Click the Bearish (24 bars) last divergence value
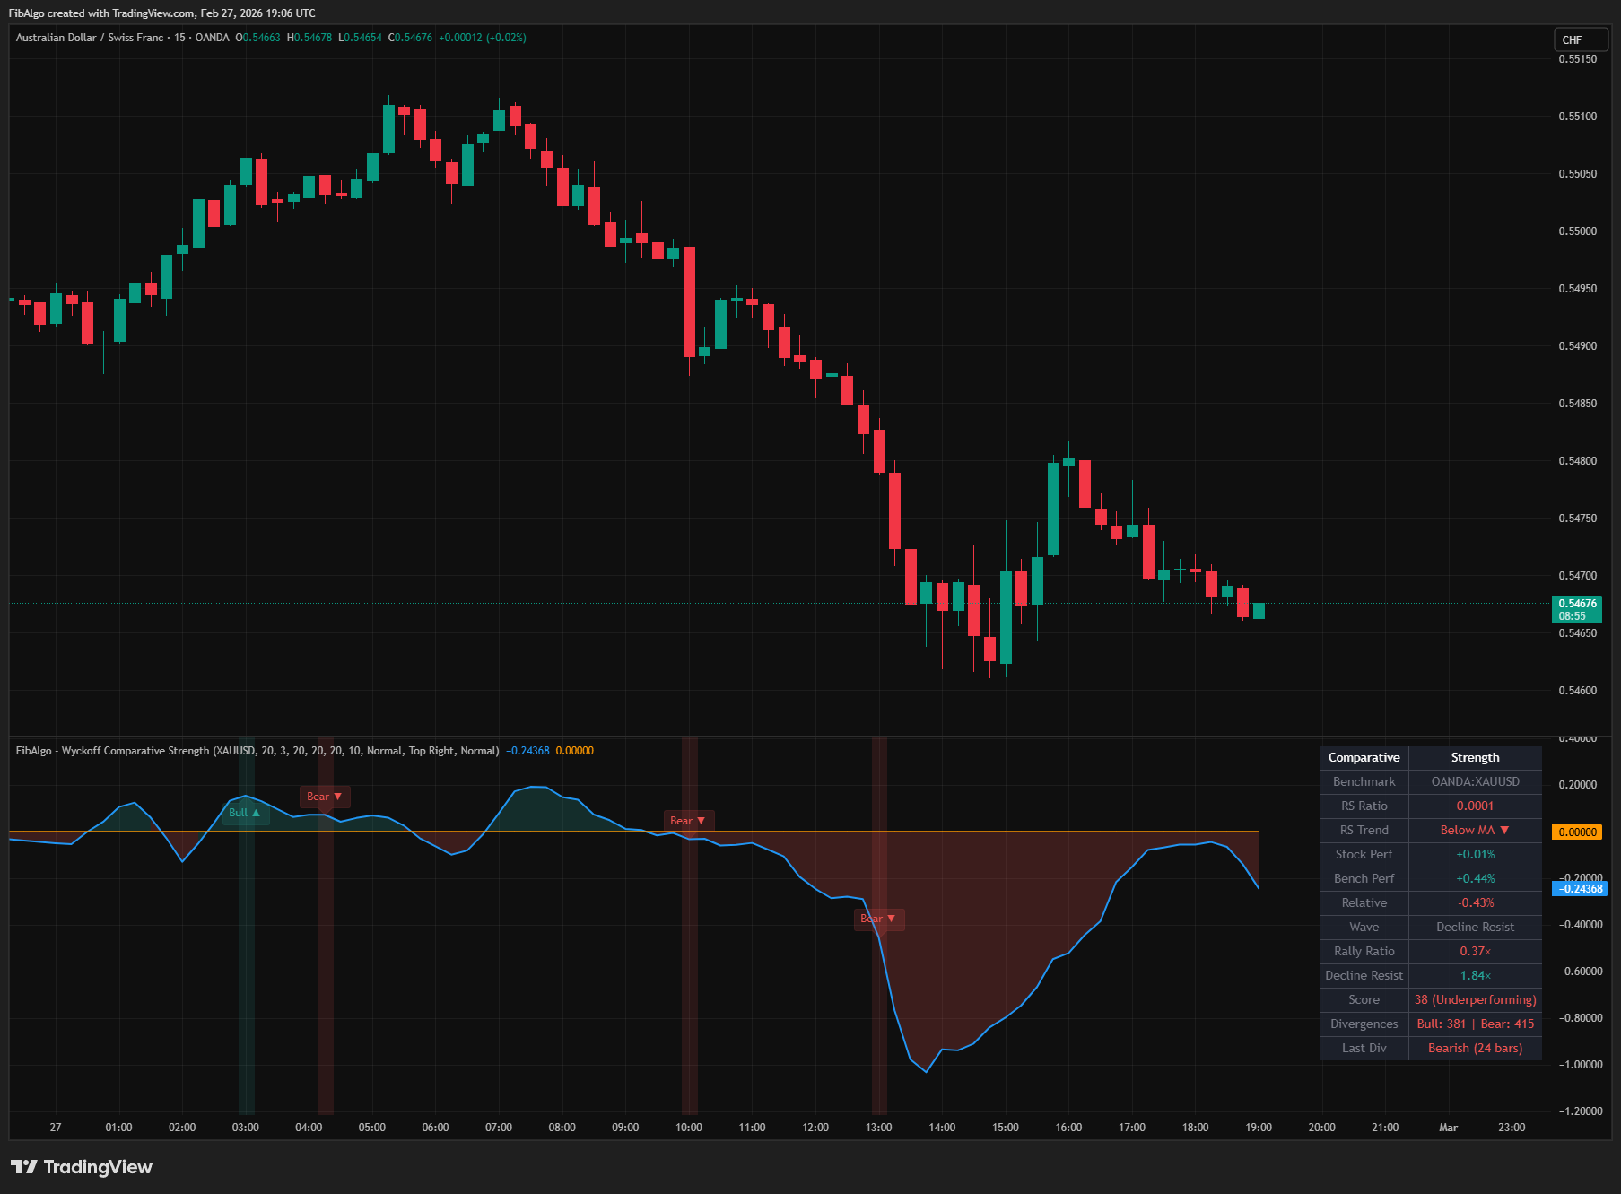Image resolution: width=1621 pixels, height=1194 pixels. click(x=1474, y=1049)
